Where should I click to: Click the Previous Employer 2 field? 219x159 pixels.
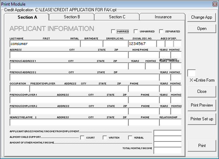click(69, 111)
